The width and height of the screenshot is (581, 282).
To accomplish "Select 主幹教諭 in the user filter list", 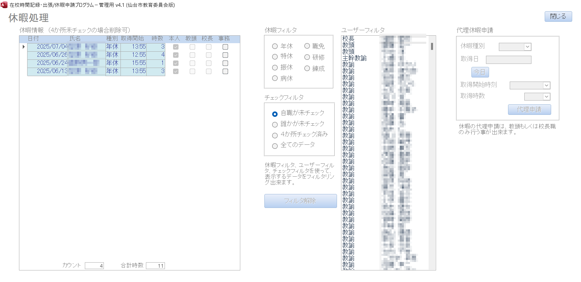I will point(354,58).
